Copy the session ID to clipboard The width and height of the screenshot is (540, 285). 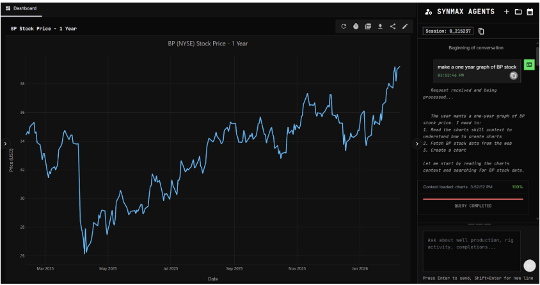[482, 31]
